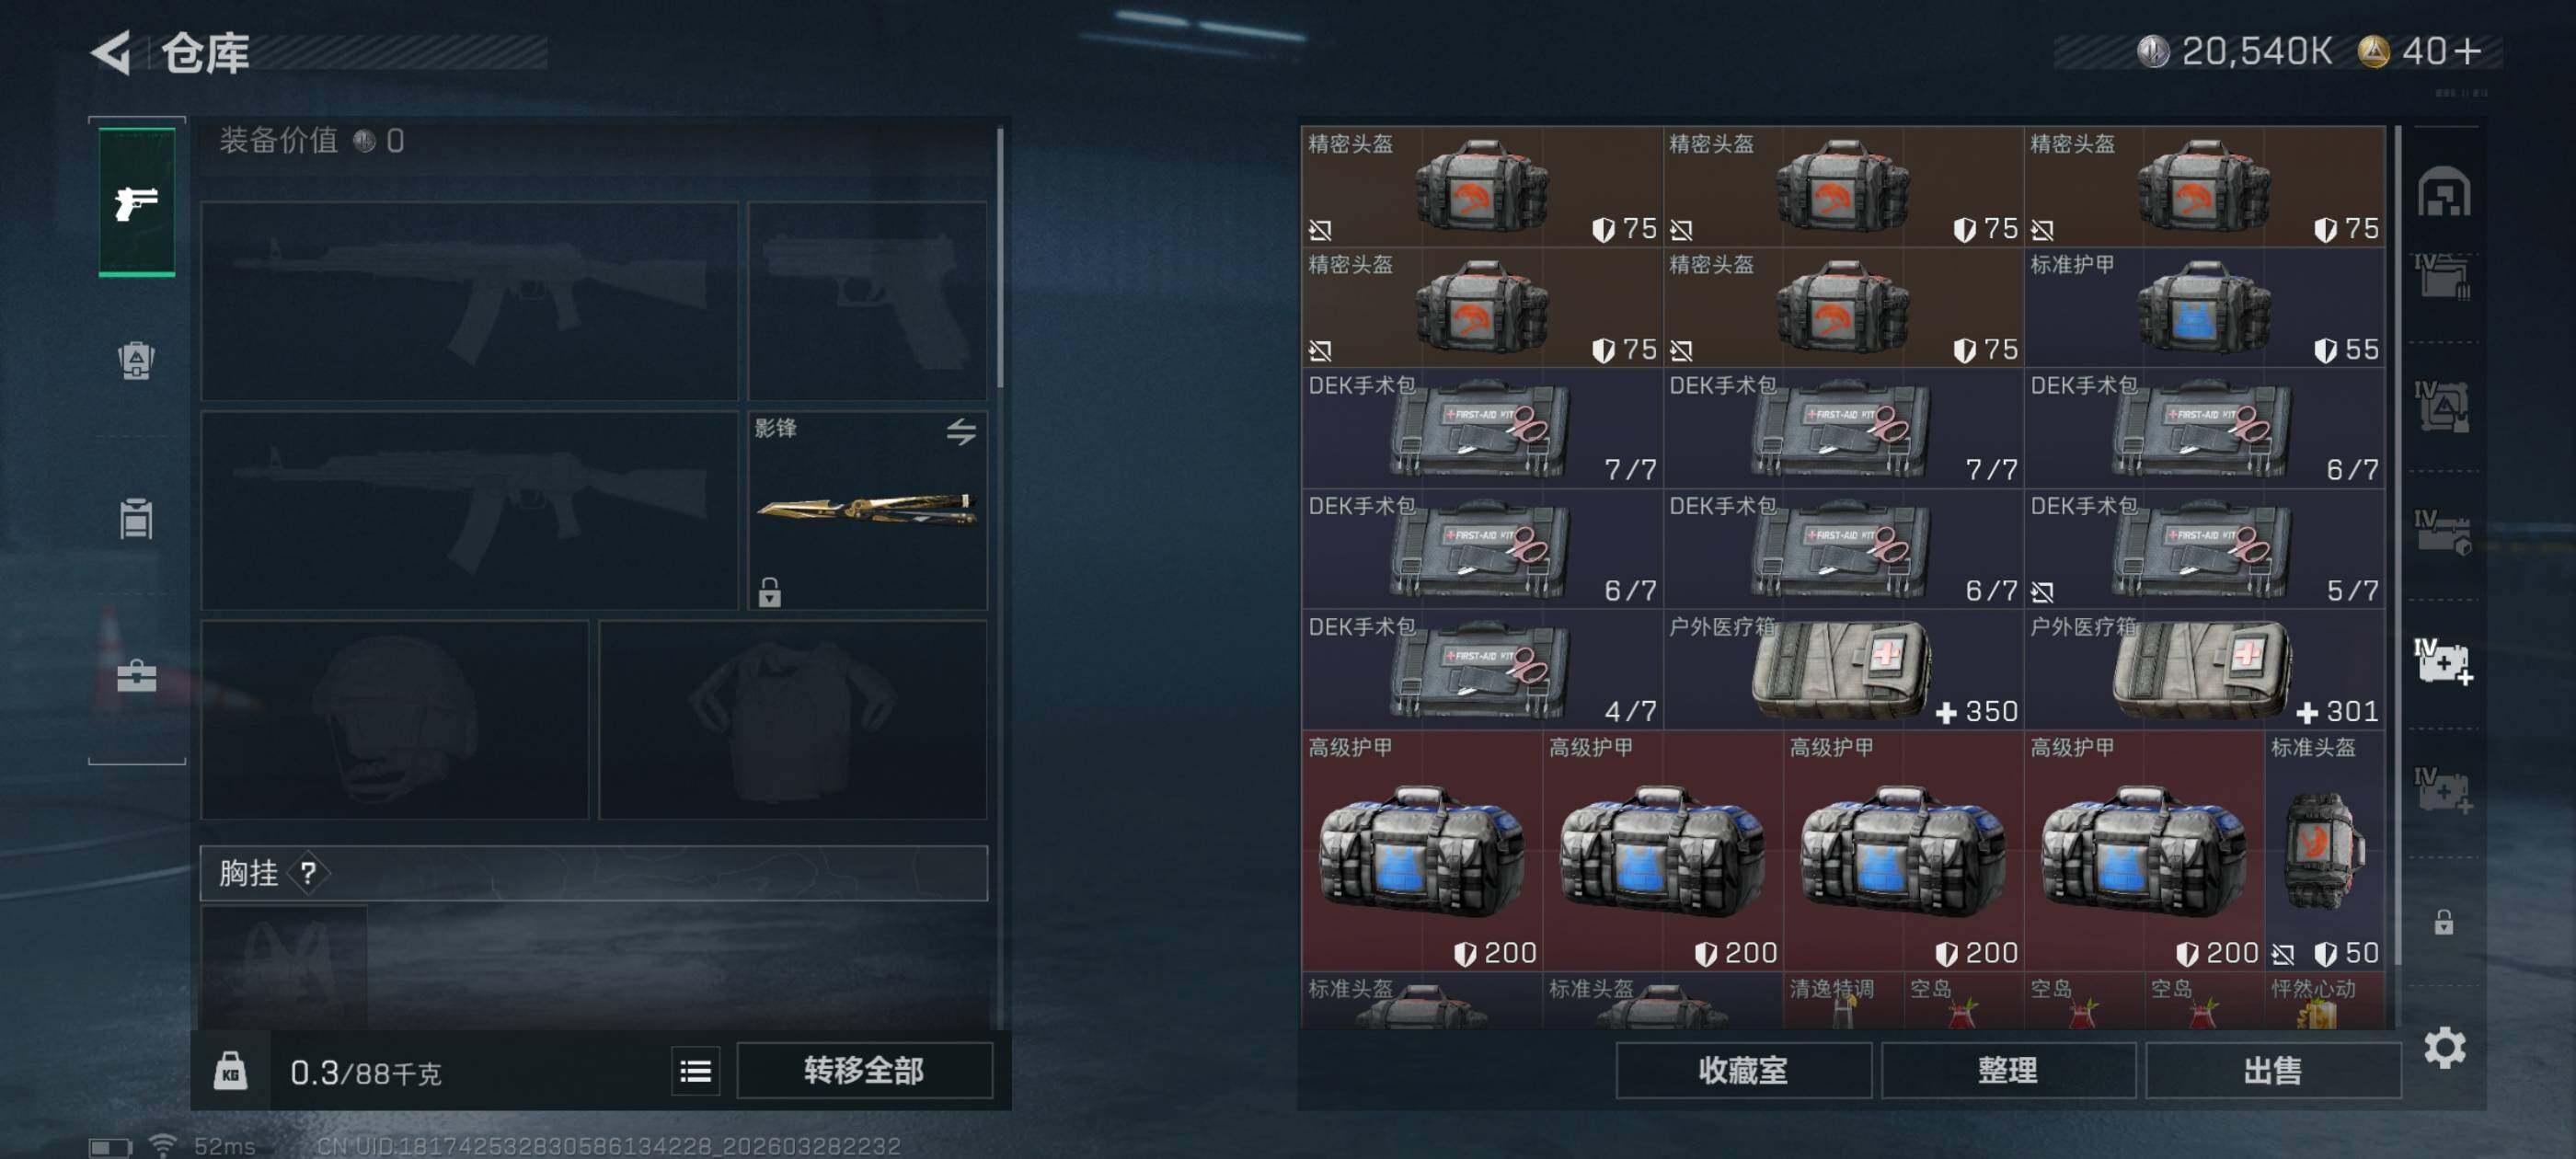
Task: Toggle the locked storage slot padlock on the right
Action: pos(2444,922)
